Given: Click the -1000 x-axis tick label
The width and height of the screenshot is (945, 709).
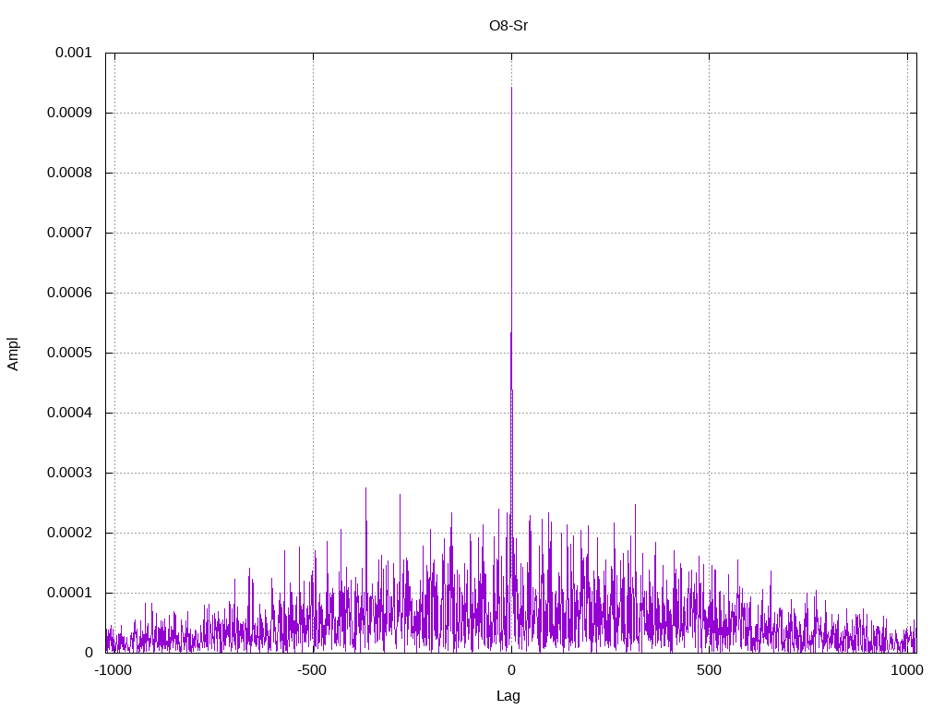Looking at the screenshot, I should (x=114, y=670).
